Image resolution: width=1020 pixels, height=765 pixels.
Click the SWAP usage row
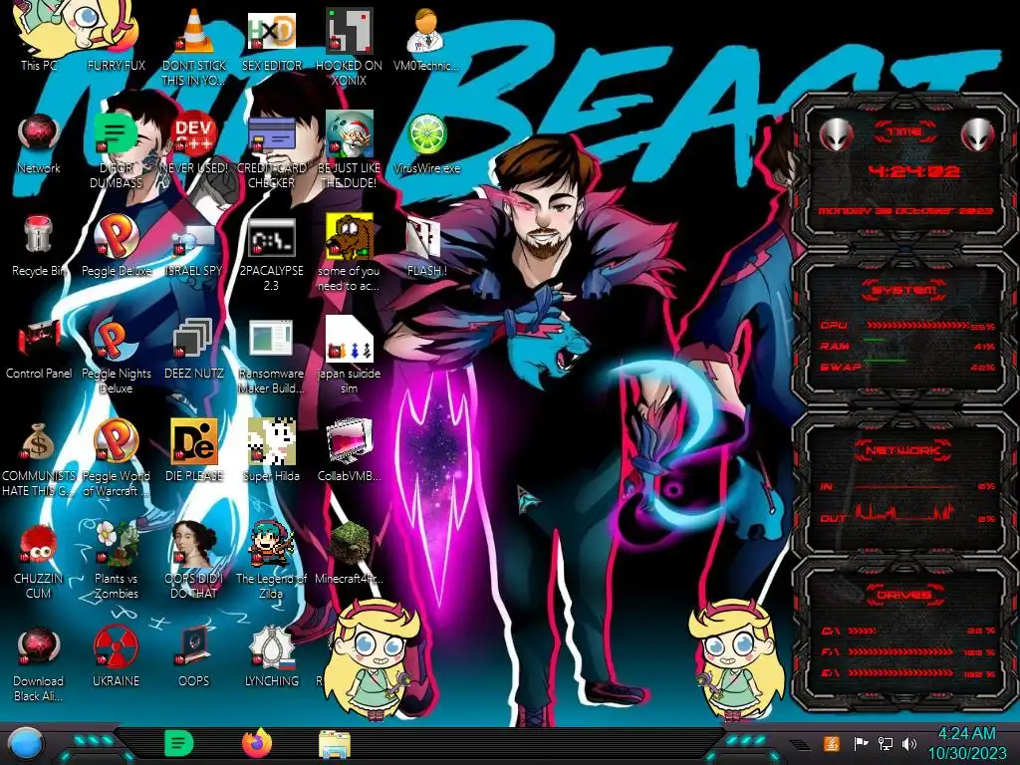[x=907, y=367]
